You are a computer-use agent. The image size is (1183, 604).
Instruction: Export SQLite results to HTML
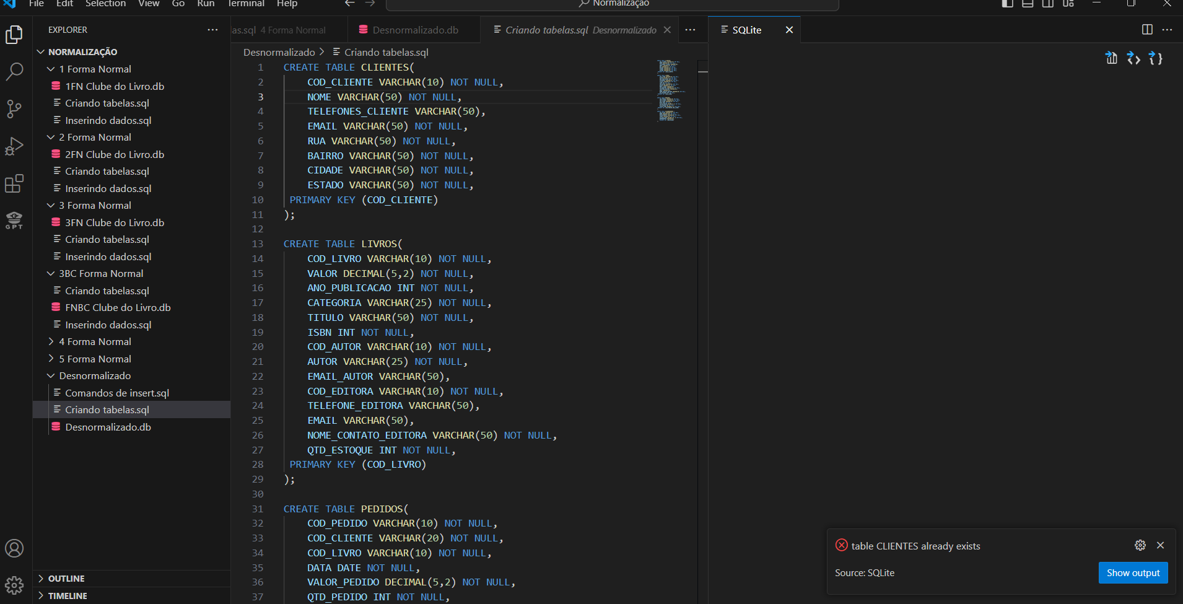pos(1133,58)
